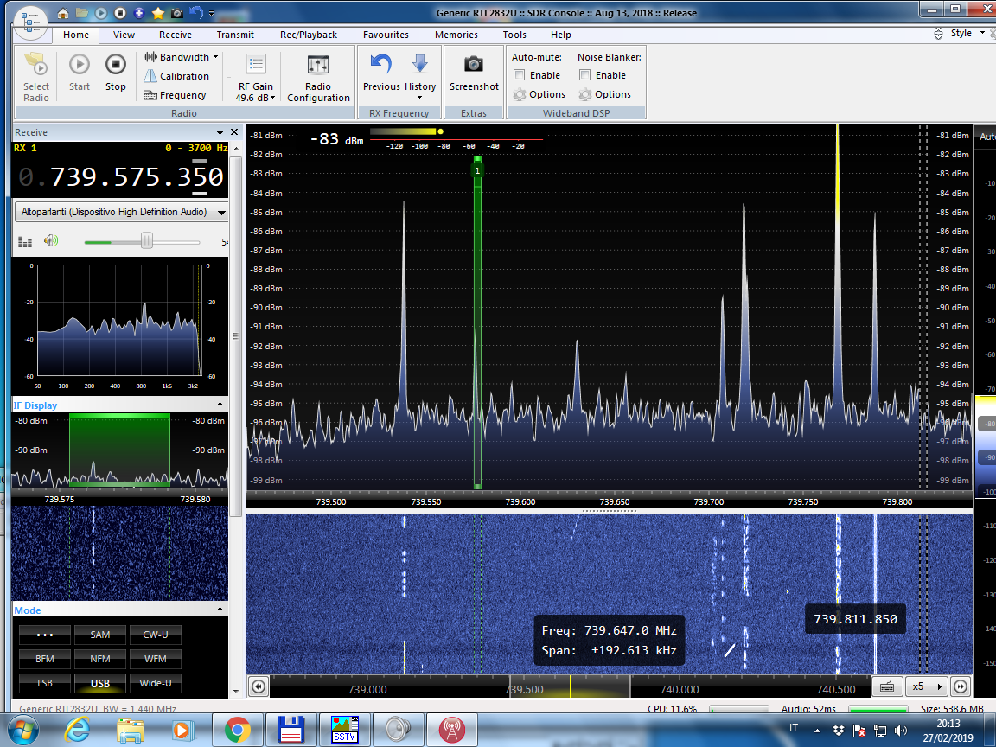Mute audio with the speaker icon
Viewport: 996px width, 747px height.
51,241
